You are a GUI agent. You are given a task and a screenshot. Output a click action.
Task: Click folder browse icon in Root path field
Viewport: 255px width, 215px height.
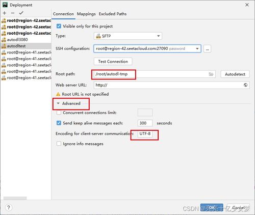[211, 74]
